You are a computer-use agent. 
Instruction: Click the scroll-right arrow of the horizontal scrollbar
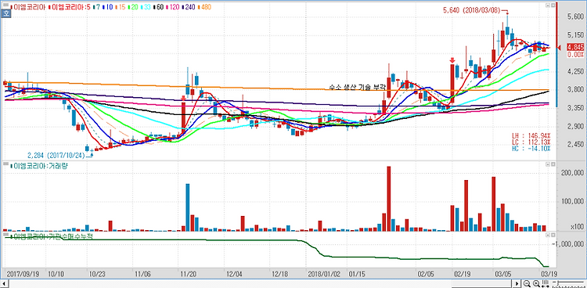click(517, 283)
